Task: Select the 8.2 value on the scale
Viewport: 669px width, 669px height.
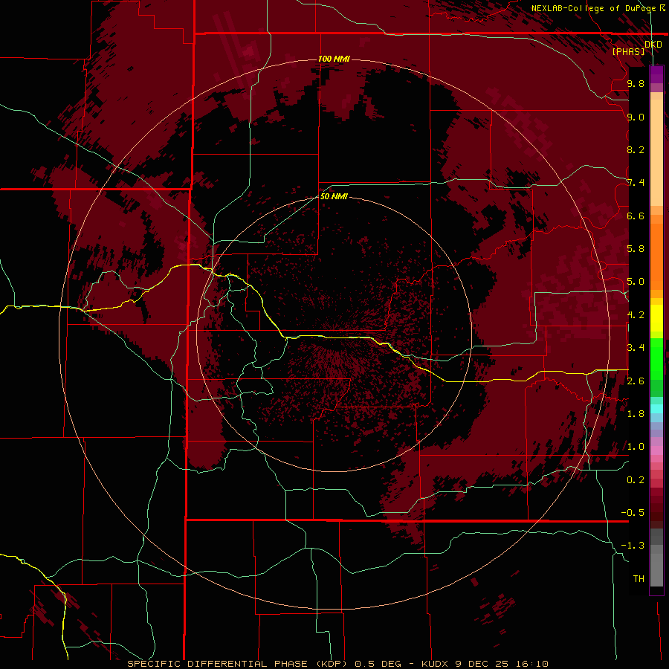Action: [x=636, y=149]
